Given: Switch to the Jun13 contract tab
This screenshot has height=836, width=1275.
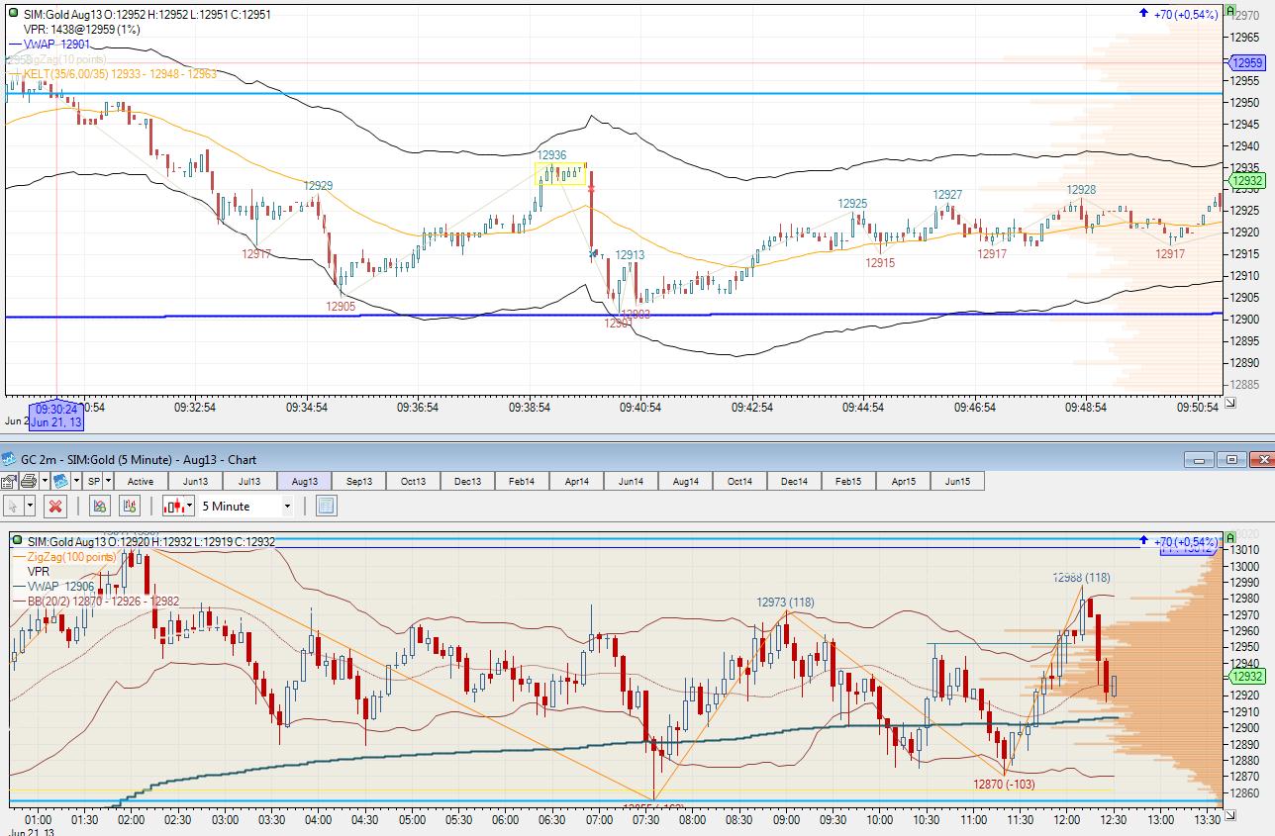Looking at the screenshot, I should 195,481.
